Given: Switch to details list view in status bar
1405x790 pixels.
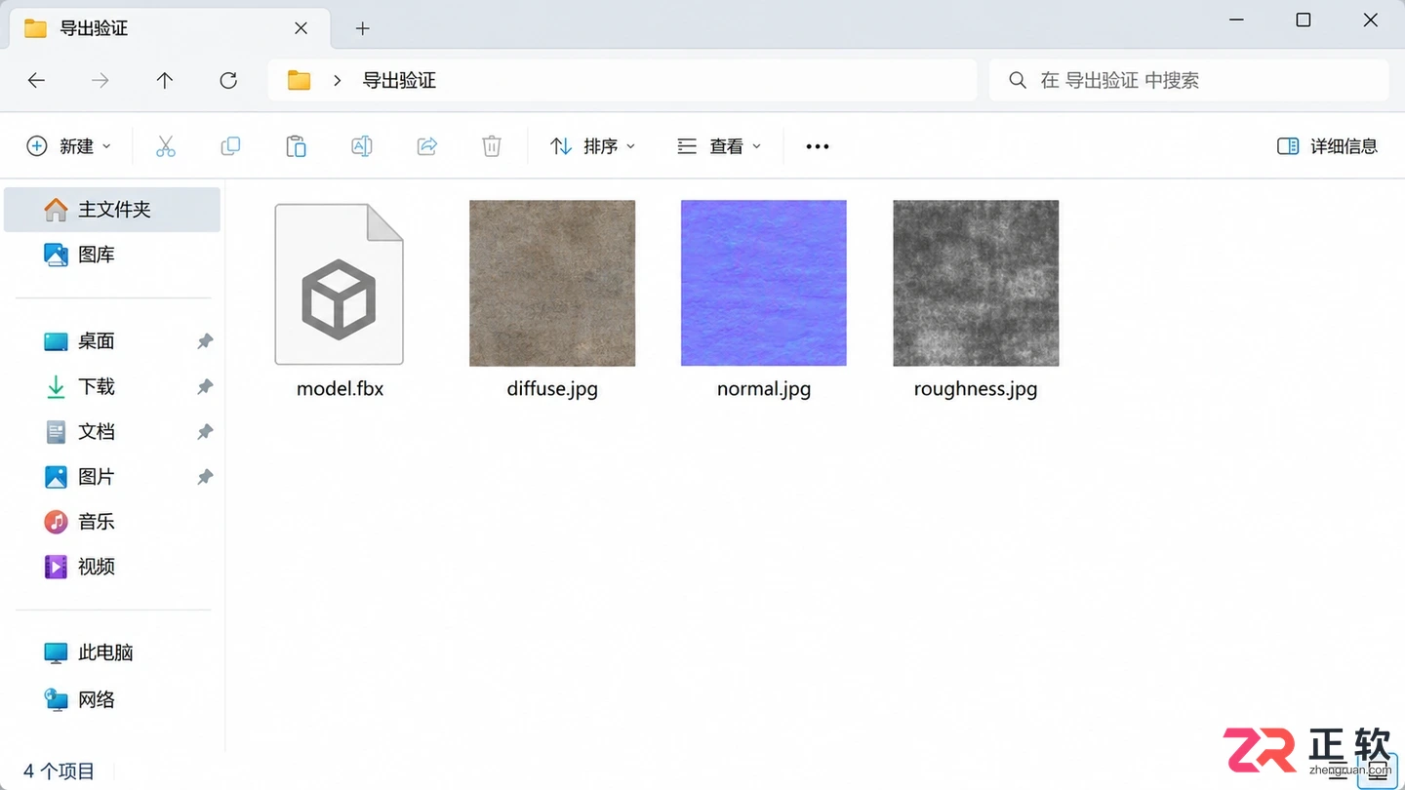Looking at the screenshot, I should point(1338,771).
